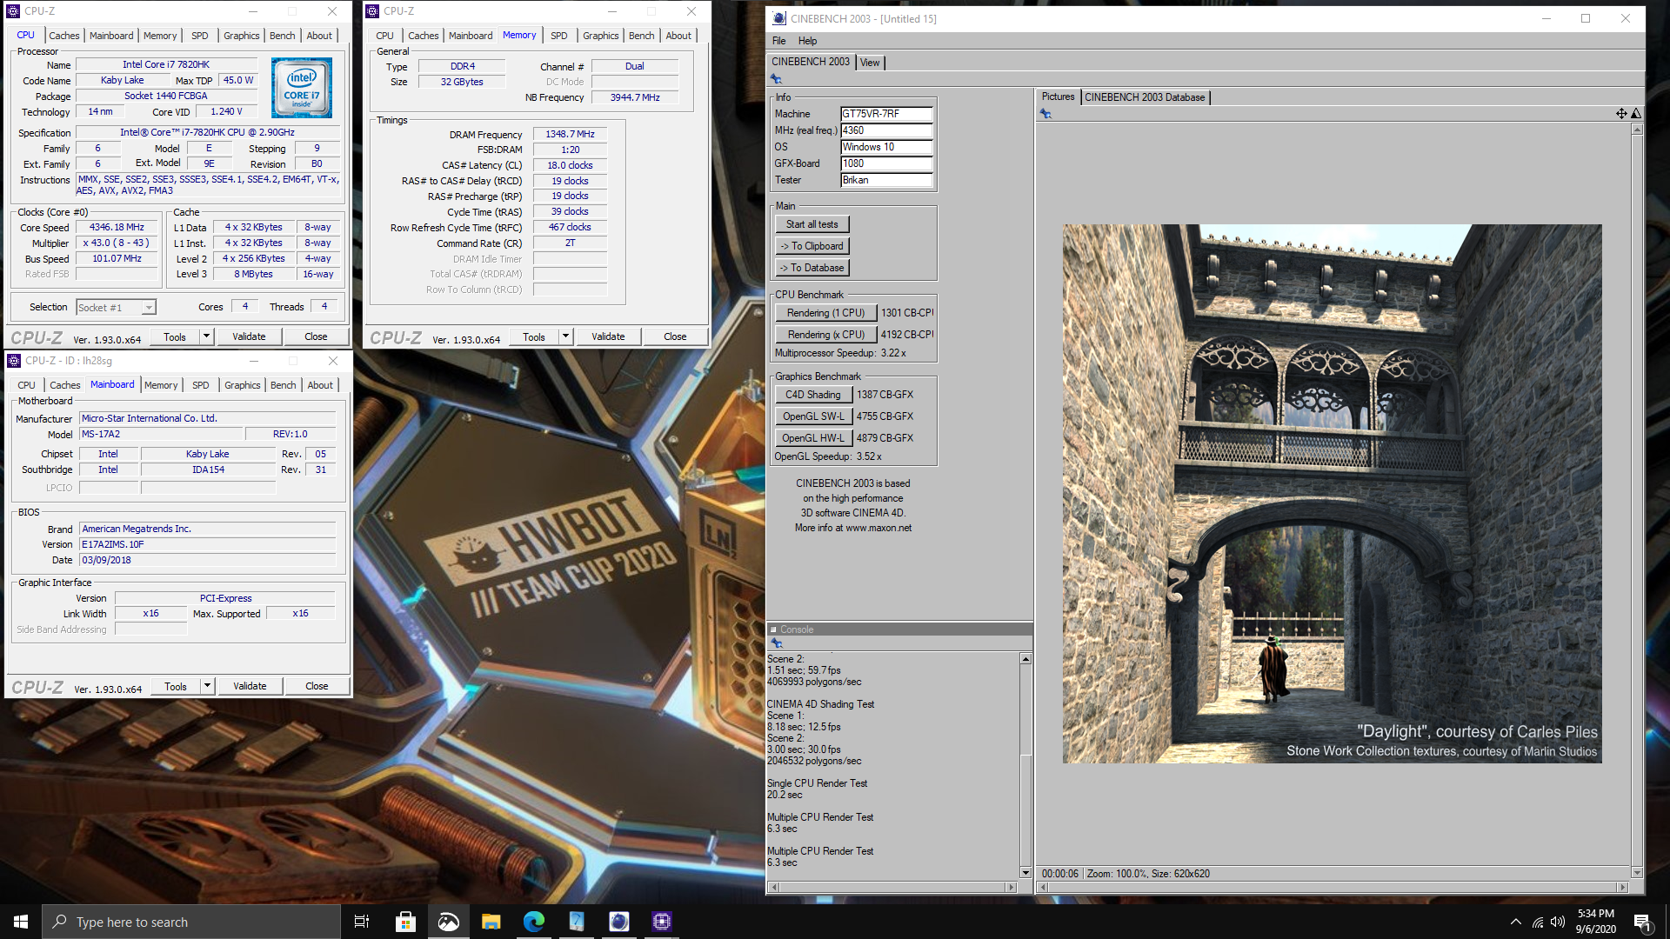Screen dimensions: 1670x939
Task: Open Task View from the taskbar
Action: 362,922
